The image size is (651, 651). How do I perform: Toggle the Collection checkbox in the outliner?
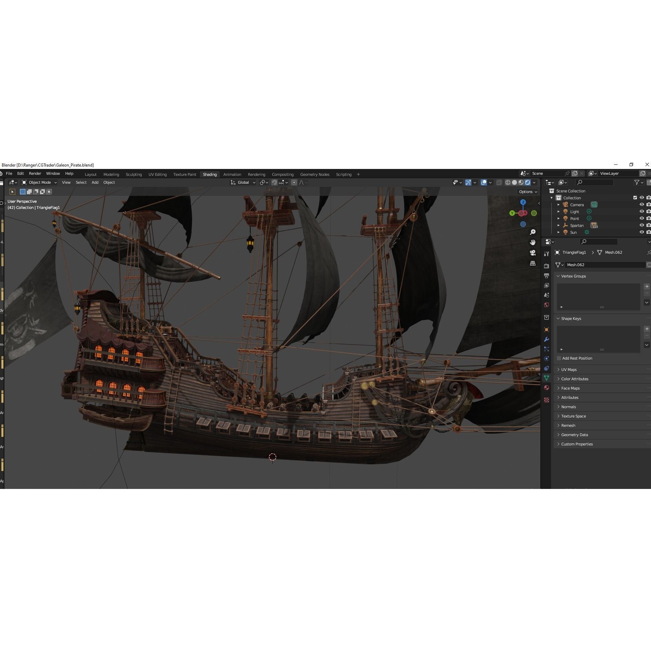635,198
